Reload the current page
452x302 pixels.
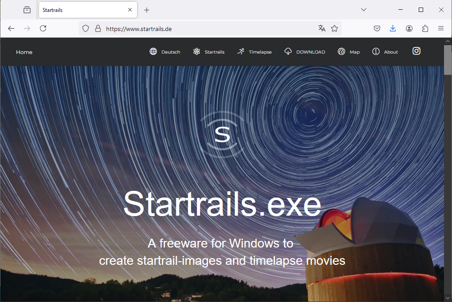[x=43, y=28]
